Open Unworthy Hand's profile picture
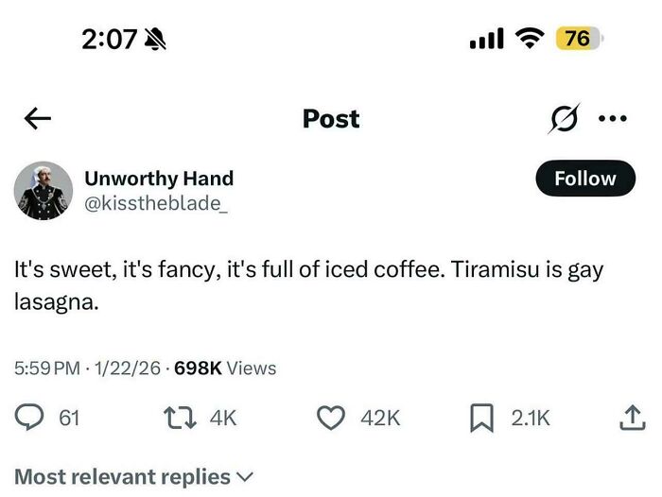662x497 pixels. [44, 190]
